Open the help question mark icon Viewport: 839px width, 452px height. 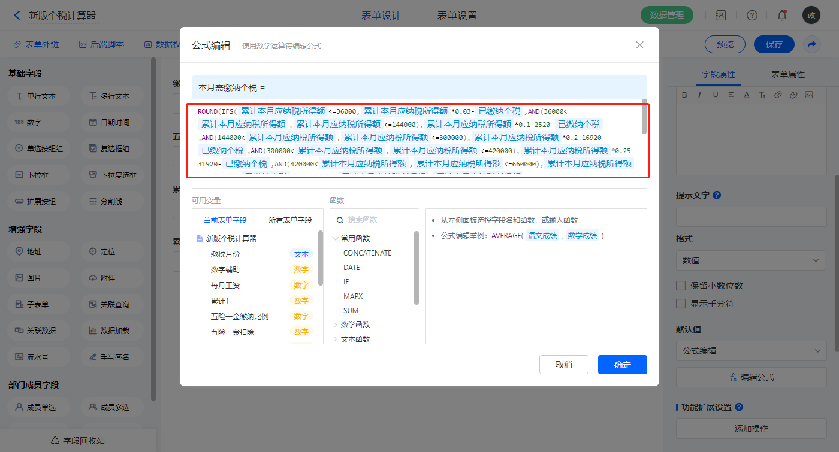click(752, 16)
